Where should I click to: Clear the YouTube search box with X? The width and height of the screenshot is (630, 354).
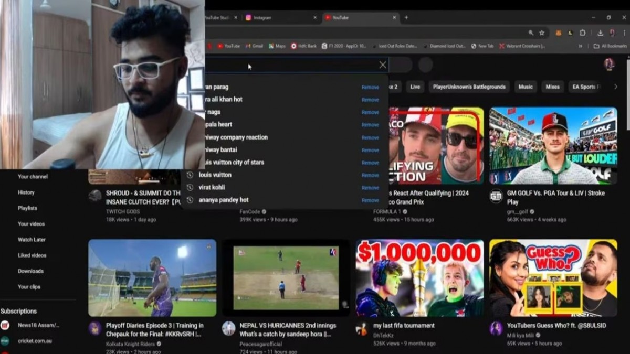coord(383,65)
